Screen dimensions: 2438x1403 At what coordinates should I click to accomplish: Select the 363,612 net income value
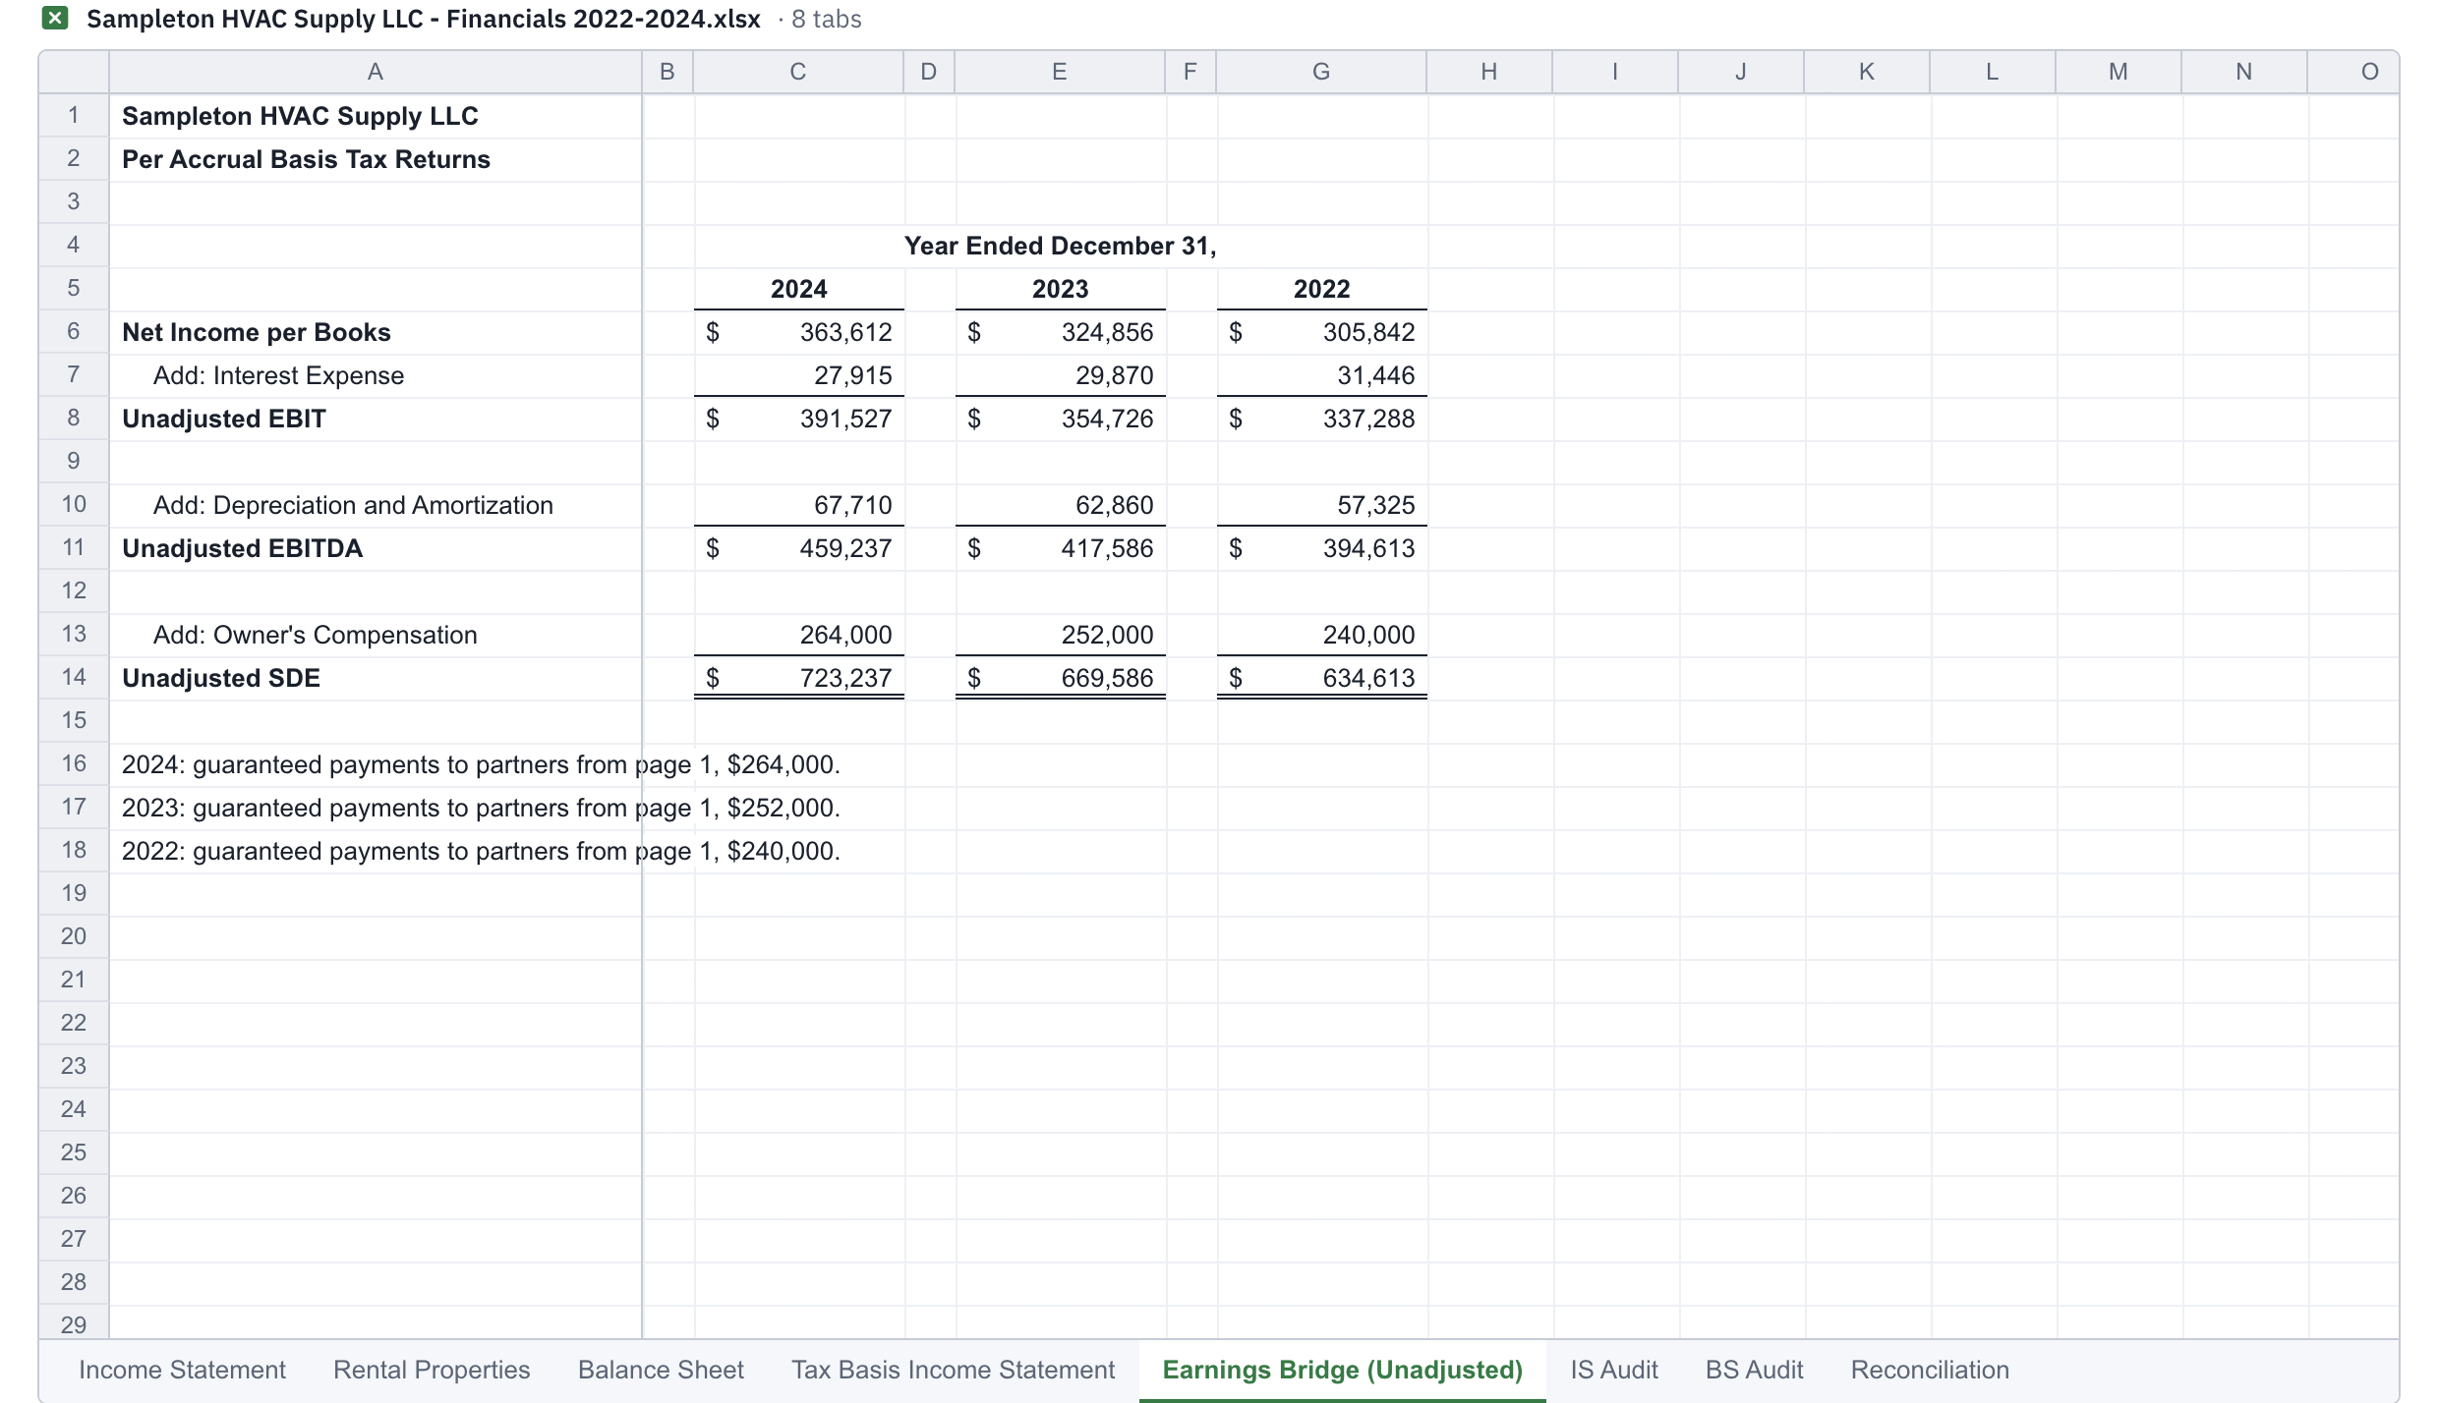coord(798,332)
